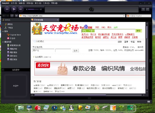The height and width of the screenshot is (113, 155).
Task: Reload the current page
Action: click(12, 16)
